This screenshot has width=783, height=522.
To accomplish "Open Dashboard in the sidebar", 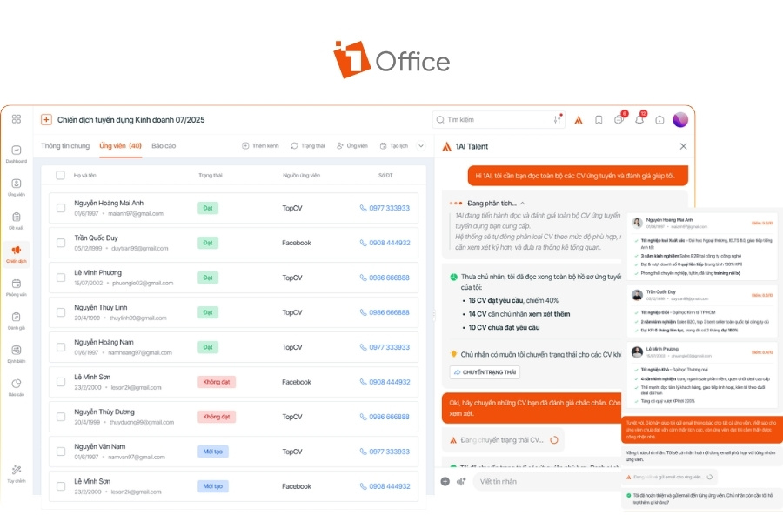I will click(17, 154).
